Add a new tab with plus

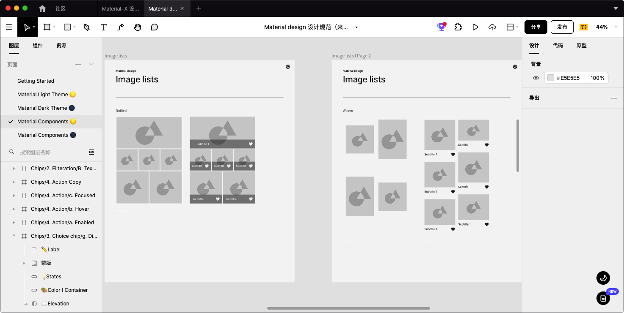coord(199,8)
